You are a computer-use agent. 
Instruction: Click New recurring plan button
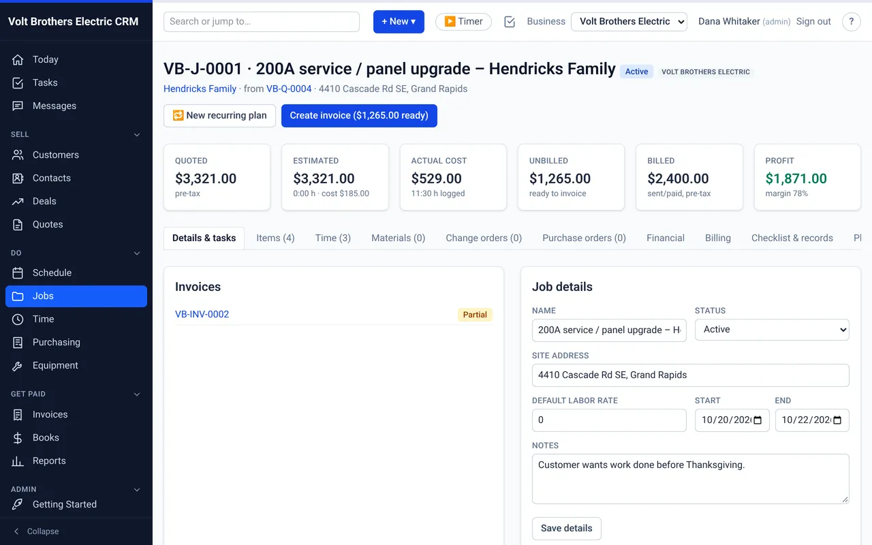pos(219,116)
